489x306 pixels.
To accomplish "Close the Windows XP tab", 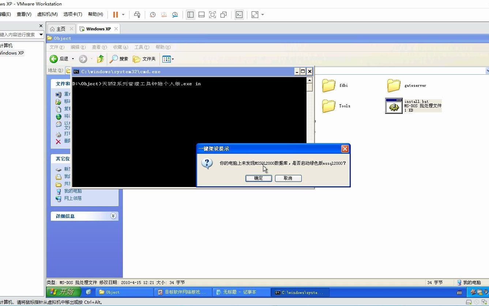I will tap(116, 29).
